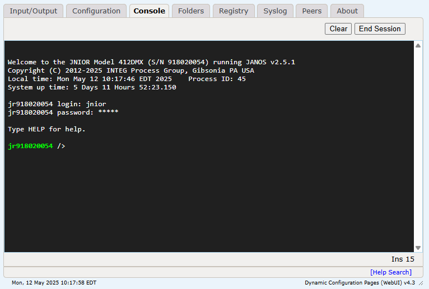The width and height of the screenshot is (429, 289).
Task: Go to the Folders tab
Action: pos(191,11)
